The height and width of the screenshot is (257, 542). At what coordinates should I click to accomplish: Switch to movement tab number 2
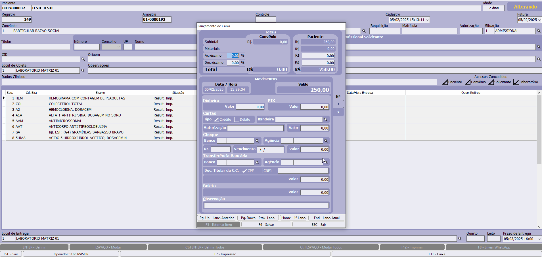338,112
